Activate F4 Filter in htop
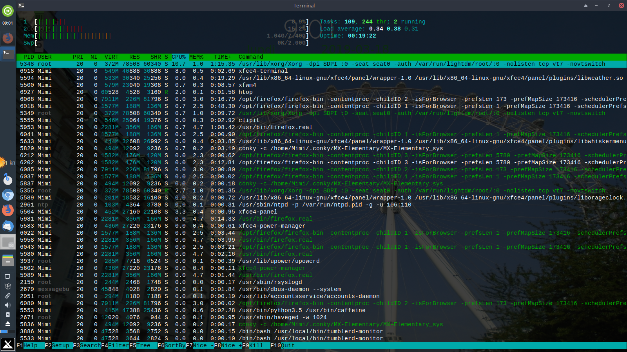The image size is (627, 352). [x=115, y=346]
